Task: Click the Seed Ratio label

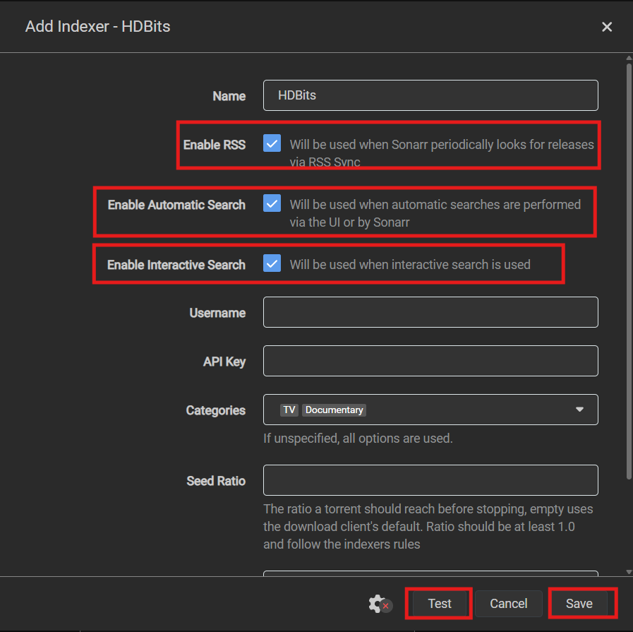Action: pos(216,481)
